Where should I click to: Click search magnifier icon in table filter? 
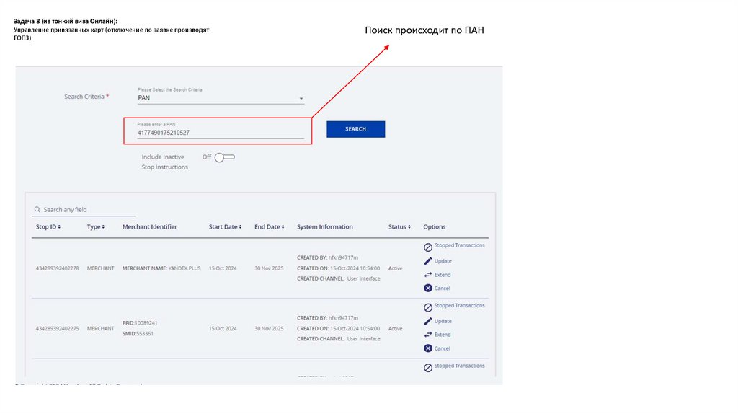(x=37, y=210)
